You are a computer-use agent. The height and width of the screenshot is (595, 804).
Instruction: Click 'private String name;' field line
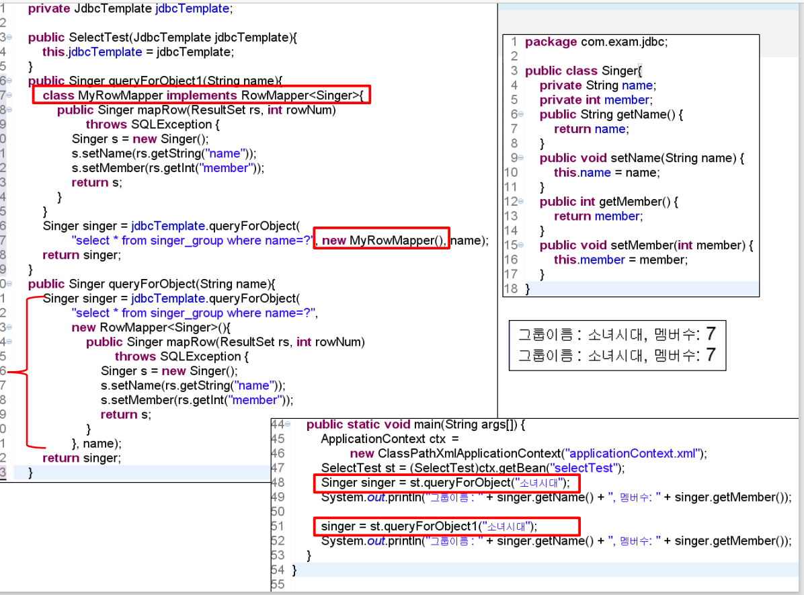pyautogui.click(x=598, y=85)
